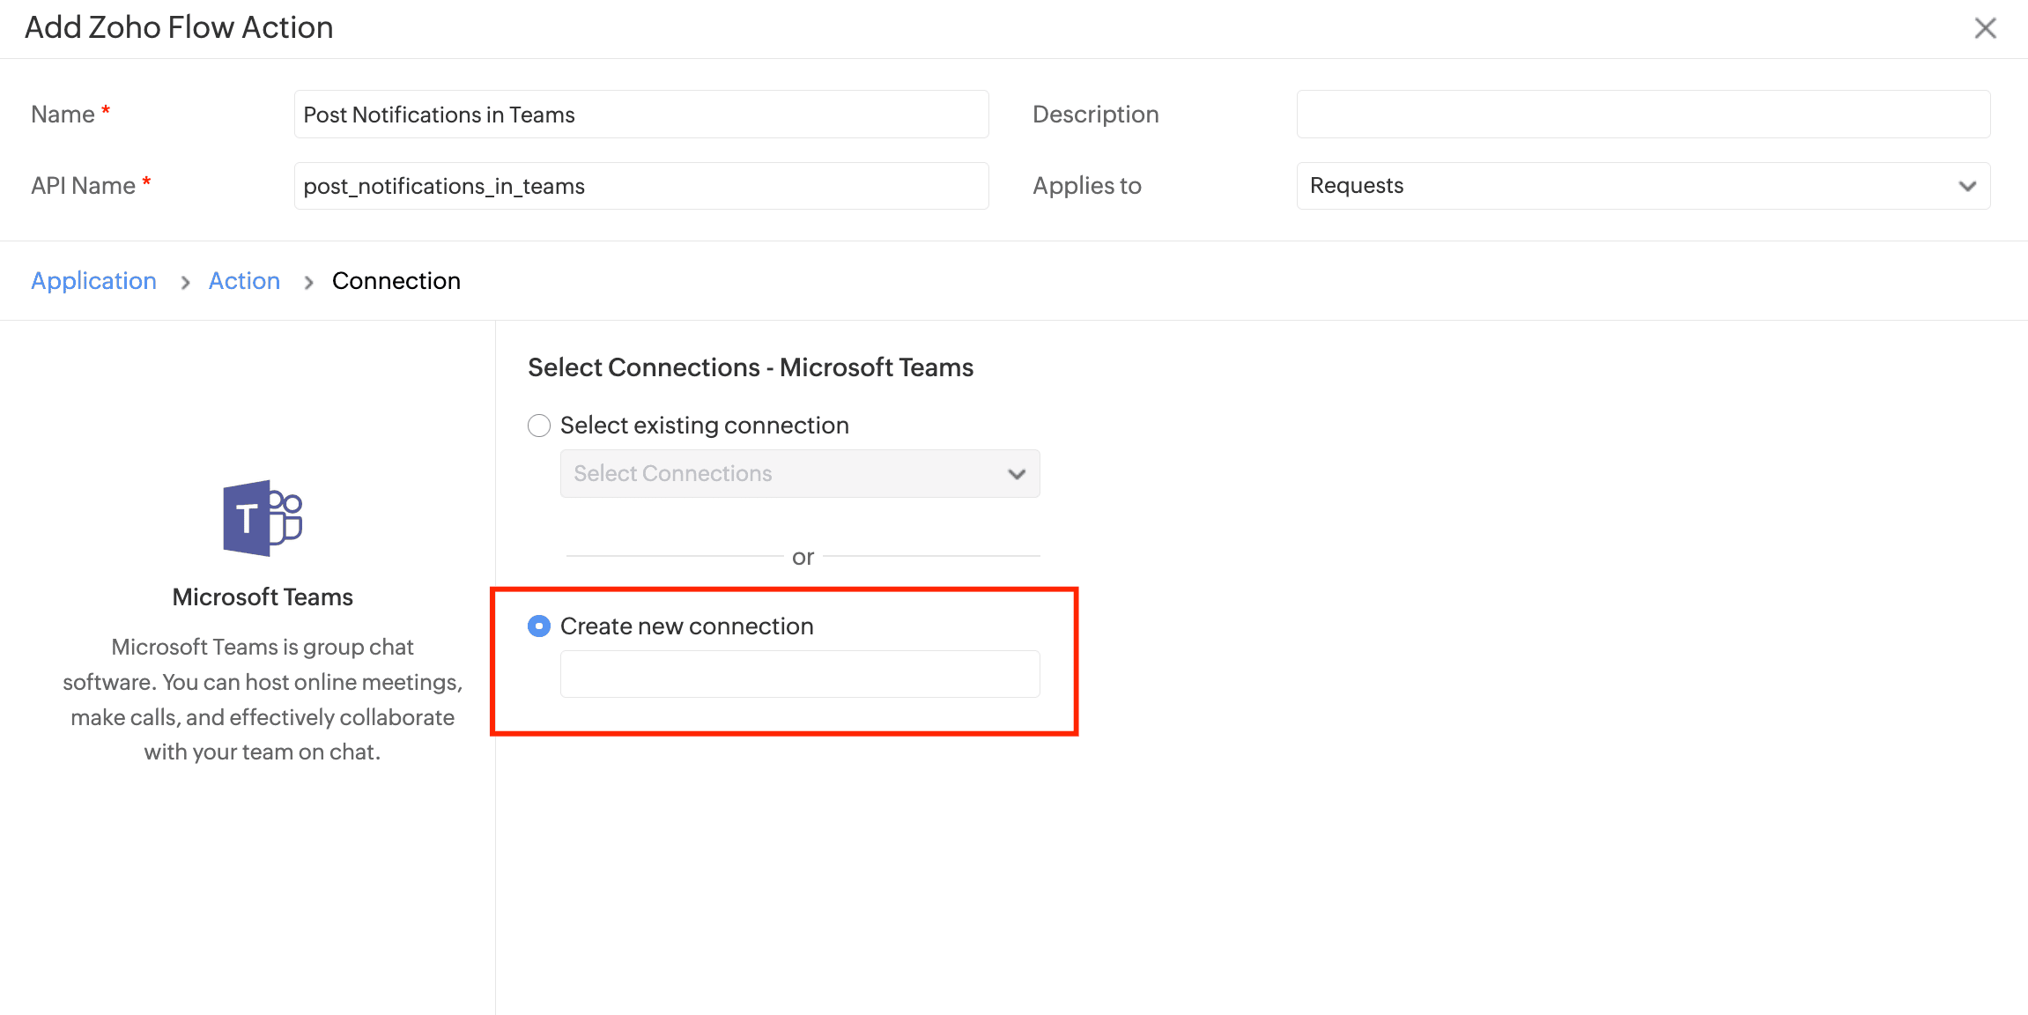Select the existing connection radio button
Viewport: 2028px width, 1015px height.
coord(539,426)
